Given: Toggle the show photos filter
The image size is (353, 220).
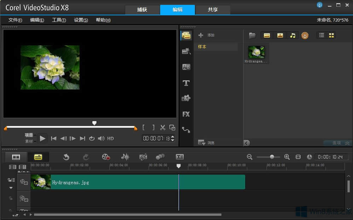Looking at the screenshot, I should (280, 35).
